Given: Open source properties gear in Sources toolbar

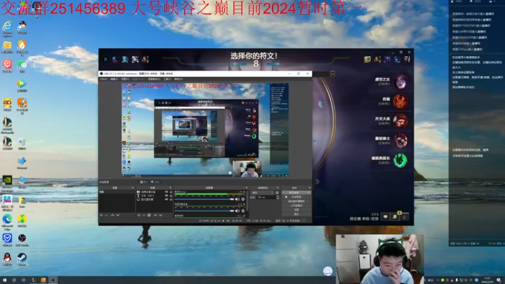Looking at the screenshot, I should pyautogui.click(x=149, y=215).
